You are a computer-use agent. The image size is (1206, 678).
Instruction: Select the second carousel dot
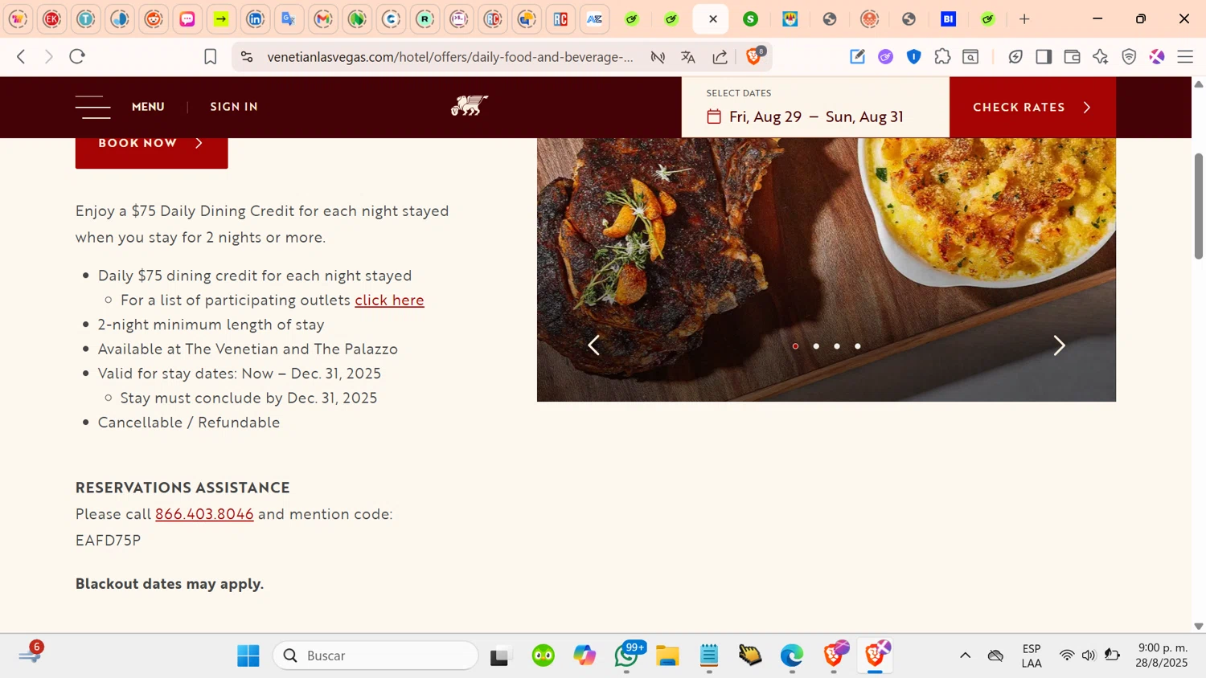(816, 346)
